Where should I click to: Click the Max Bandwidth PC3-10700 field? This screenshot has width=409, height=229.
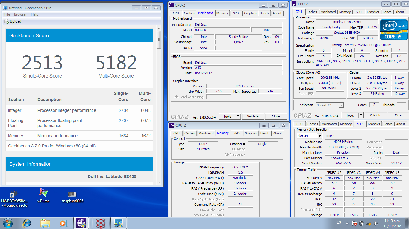click(344, 147)
